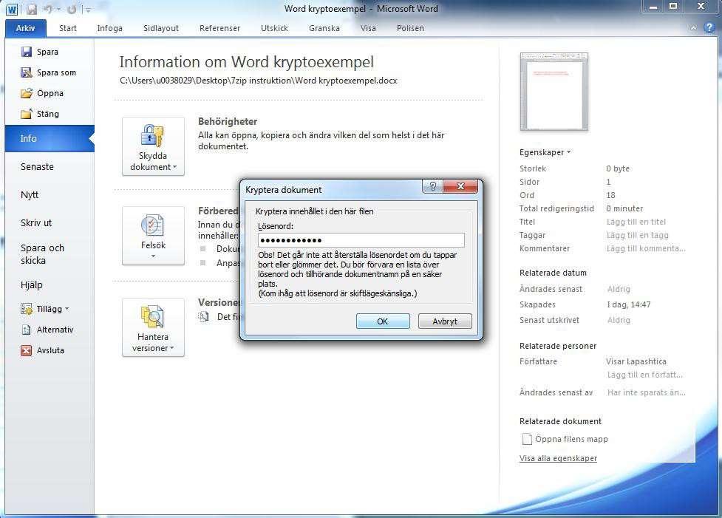Click the Öppna folder icon
This screenshot has width=722, height=518.
tap(27, 93)
